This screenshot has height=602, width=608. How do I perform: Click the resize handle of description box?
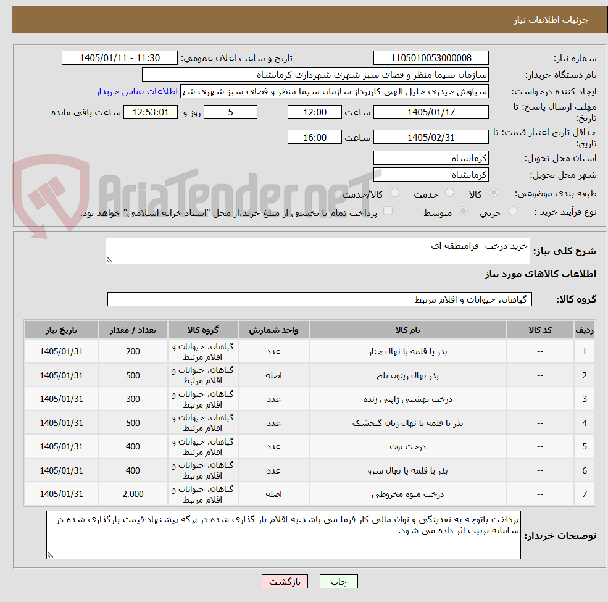pos(109,261)
